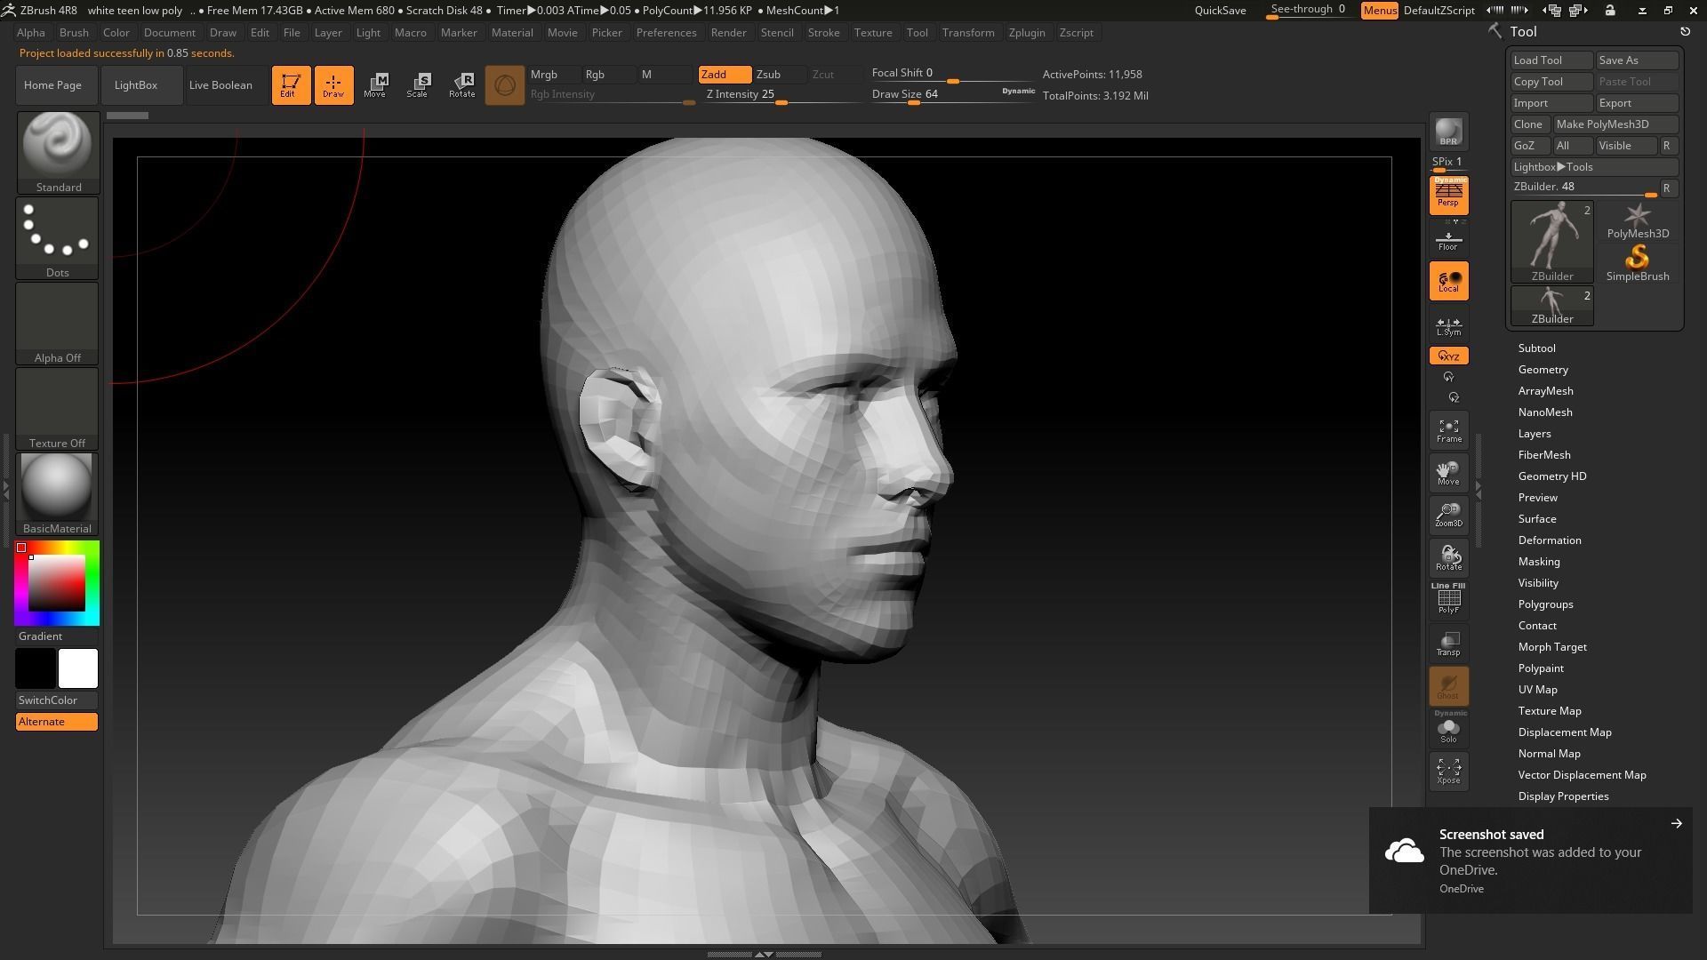Toggle Zadd sculpt mode
The image size is (1707, 960).
click(725, 75)
